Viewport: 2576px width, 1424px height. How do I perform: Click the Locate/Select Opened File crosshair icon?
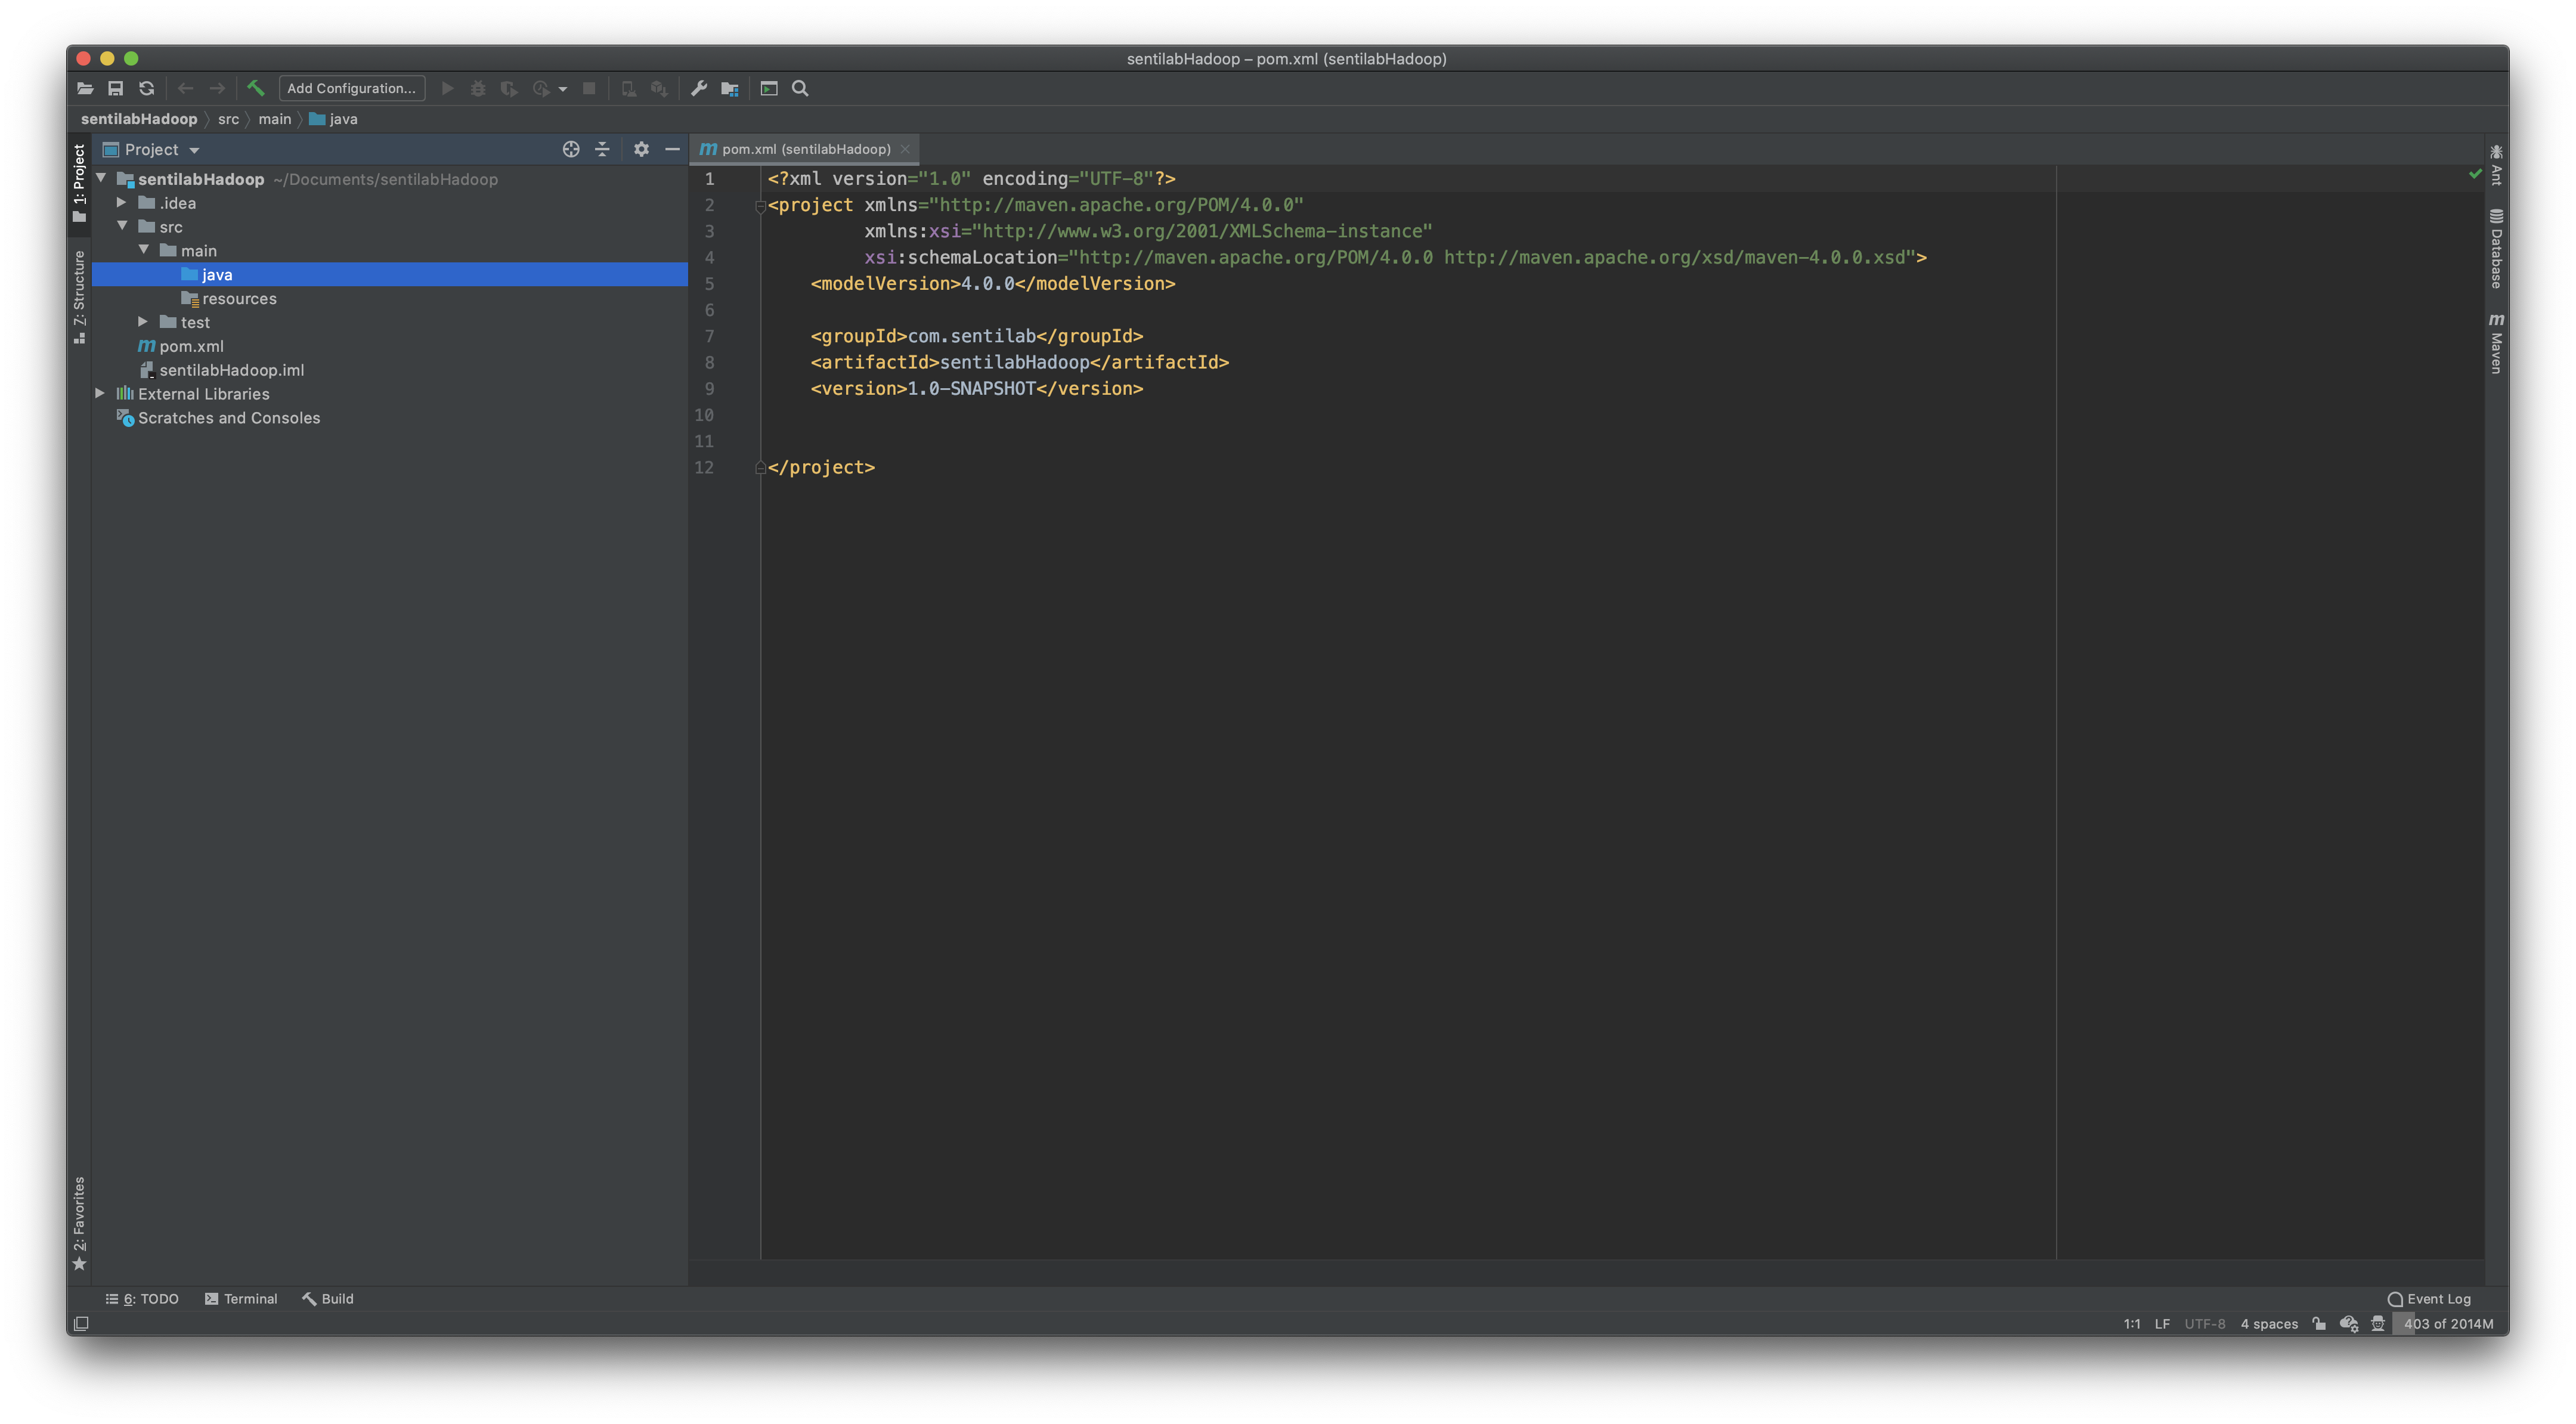pyautogui.click(x=571, y=149)
